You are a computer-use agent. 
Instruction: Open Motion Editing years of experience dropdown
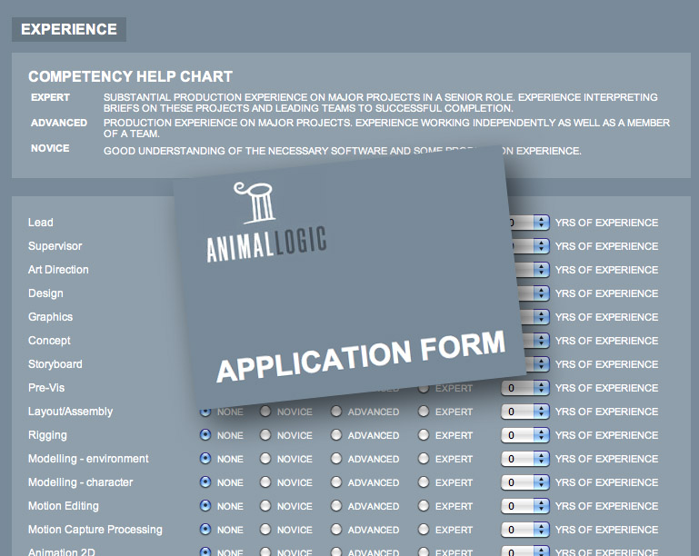[x=525, y=506]
